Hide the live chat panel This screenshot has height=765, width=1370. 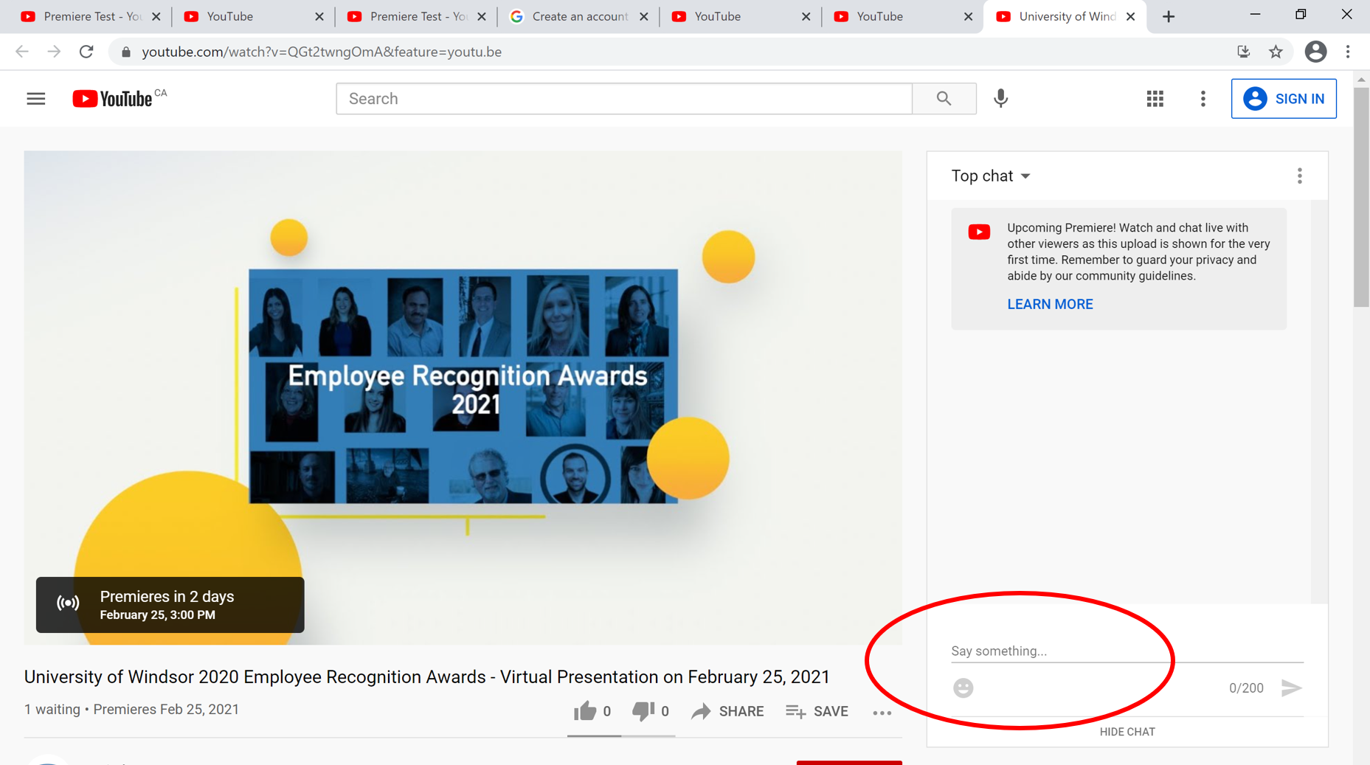point(1127,732)
